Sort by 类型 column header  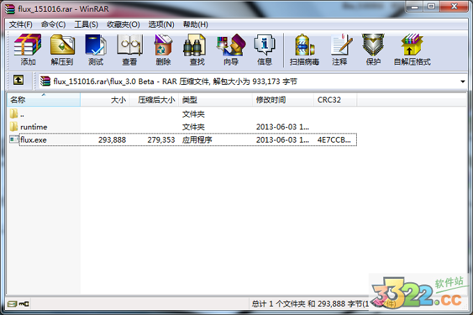click(216, 99)
